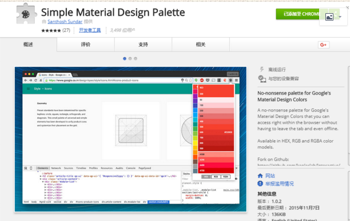Close the overlay with the X button
This screenshot has height=221, width=350.
tap(348, 7)
